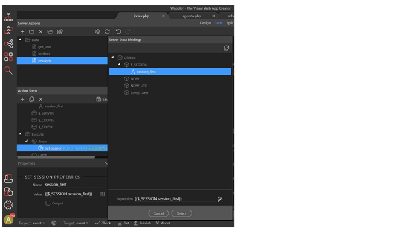Open the device/publish icon in lower sidebar
This screenshot has height=234, width=417.
(x=8, y=179)
